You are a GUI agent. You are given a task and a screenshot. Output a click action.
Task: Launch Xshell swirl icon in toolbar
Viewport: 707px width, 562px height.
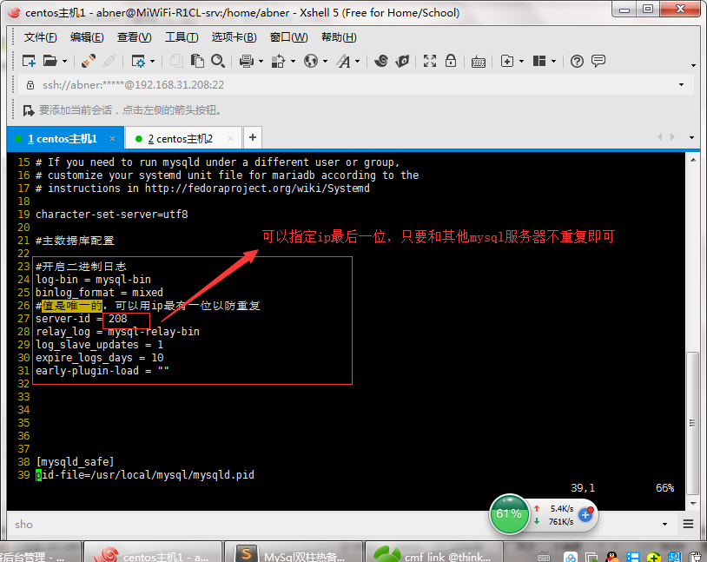click(x=381, y=61)
